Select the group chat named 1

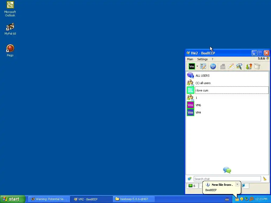click(227, 98)
